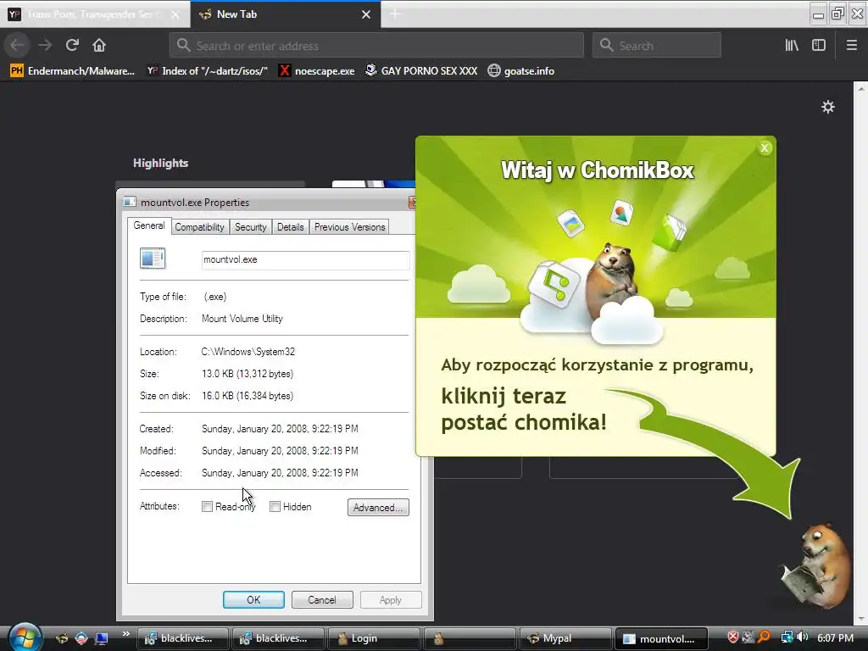The image size is (868, 651).
Task: Toggle the Hidden attribute checkbox
Action: [x=275, y=507]
